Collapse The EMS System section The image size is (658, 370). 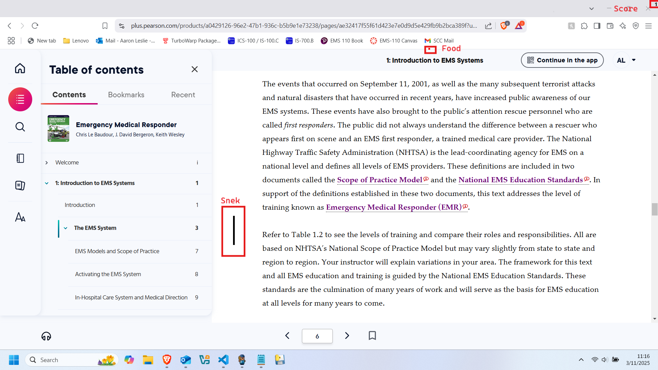point(65,228)
